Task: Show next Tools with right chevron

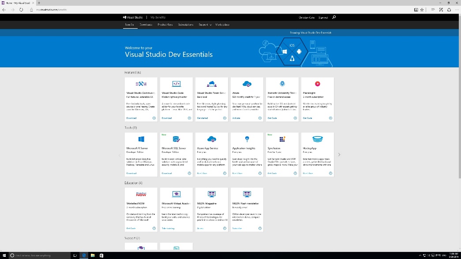Action: coord(339,155)
